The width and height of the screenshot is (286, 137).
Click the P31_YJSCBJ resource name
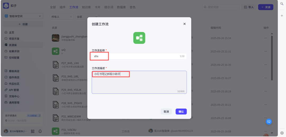69,130
